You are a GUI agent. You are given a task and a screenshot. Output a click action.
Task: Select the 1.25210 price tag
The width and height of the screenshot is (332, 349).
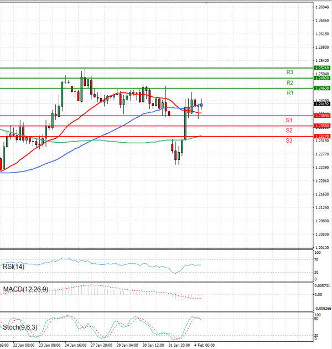322,68
